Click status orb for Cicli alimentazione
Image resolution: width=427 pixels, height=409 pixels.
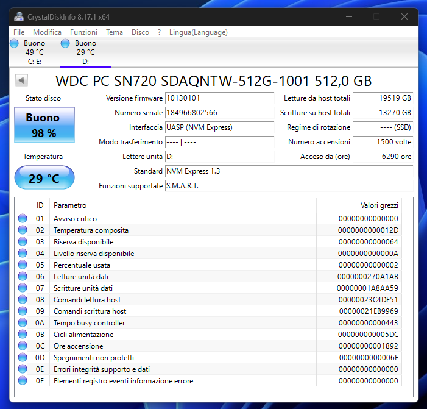[x=23, y=334]
